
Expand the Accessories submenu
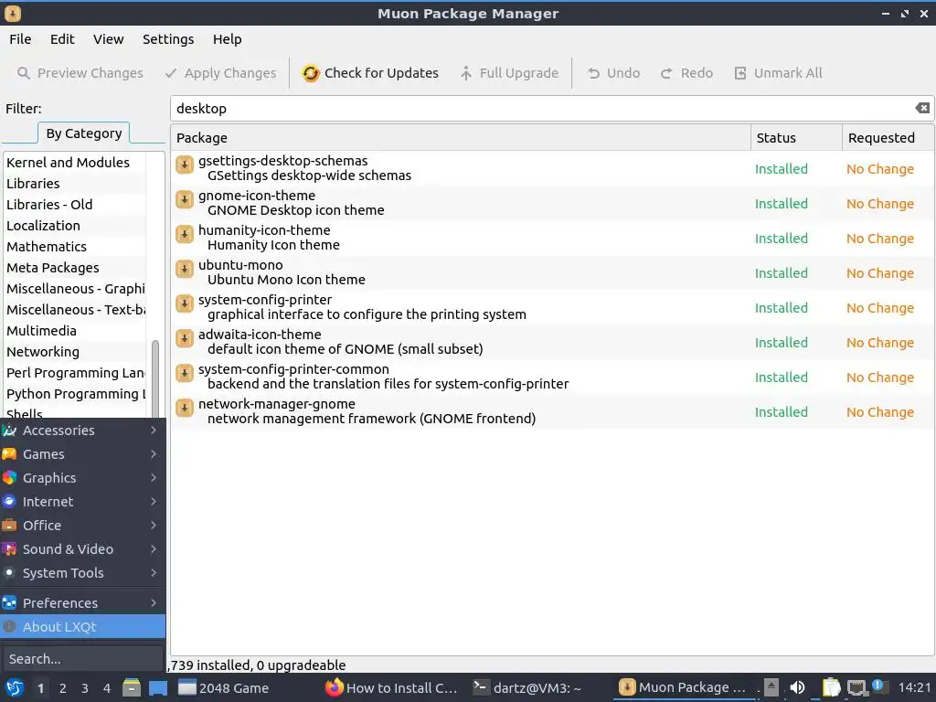coord(83,431)
